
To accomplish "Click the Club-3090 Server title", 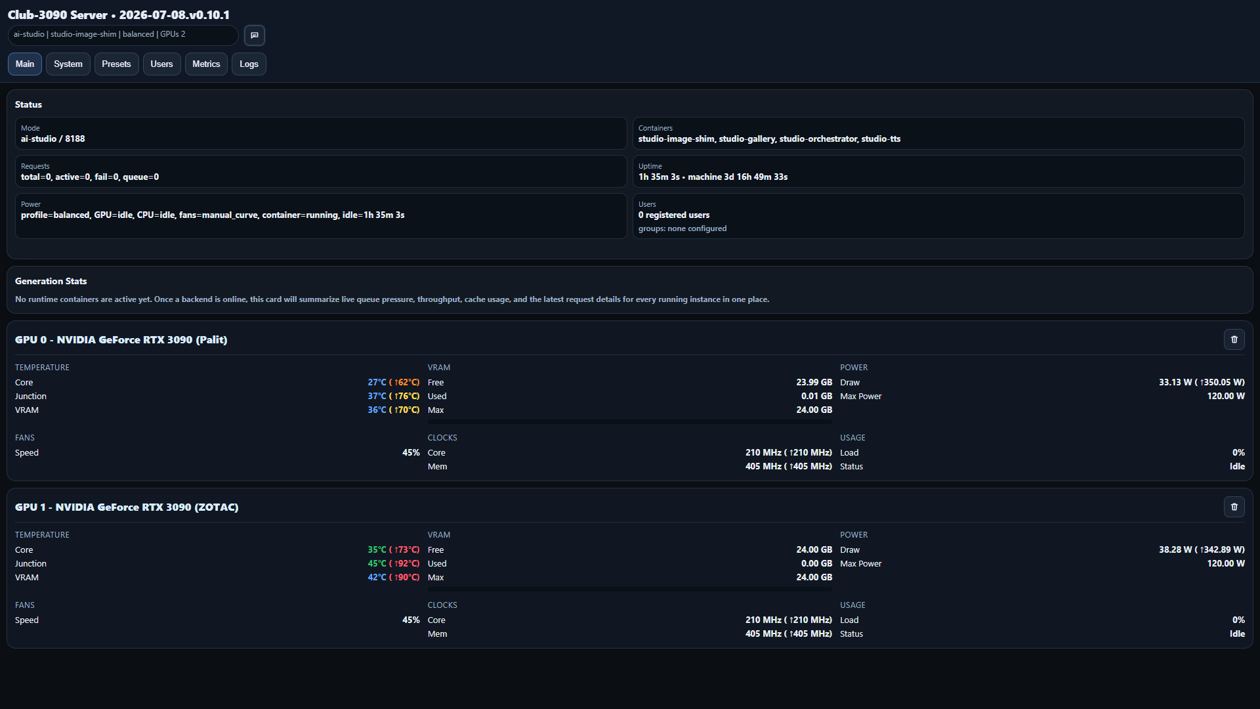I will tap(119, 14).
